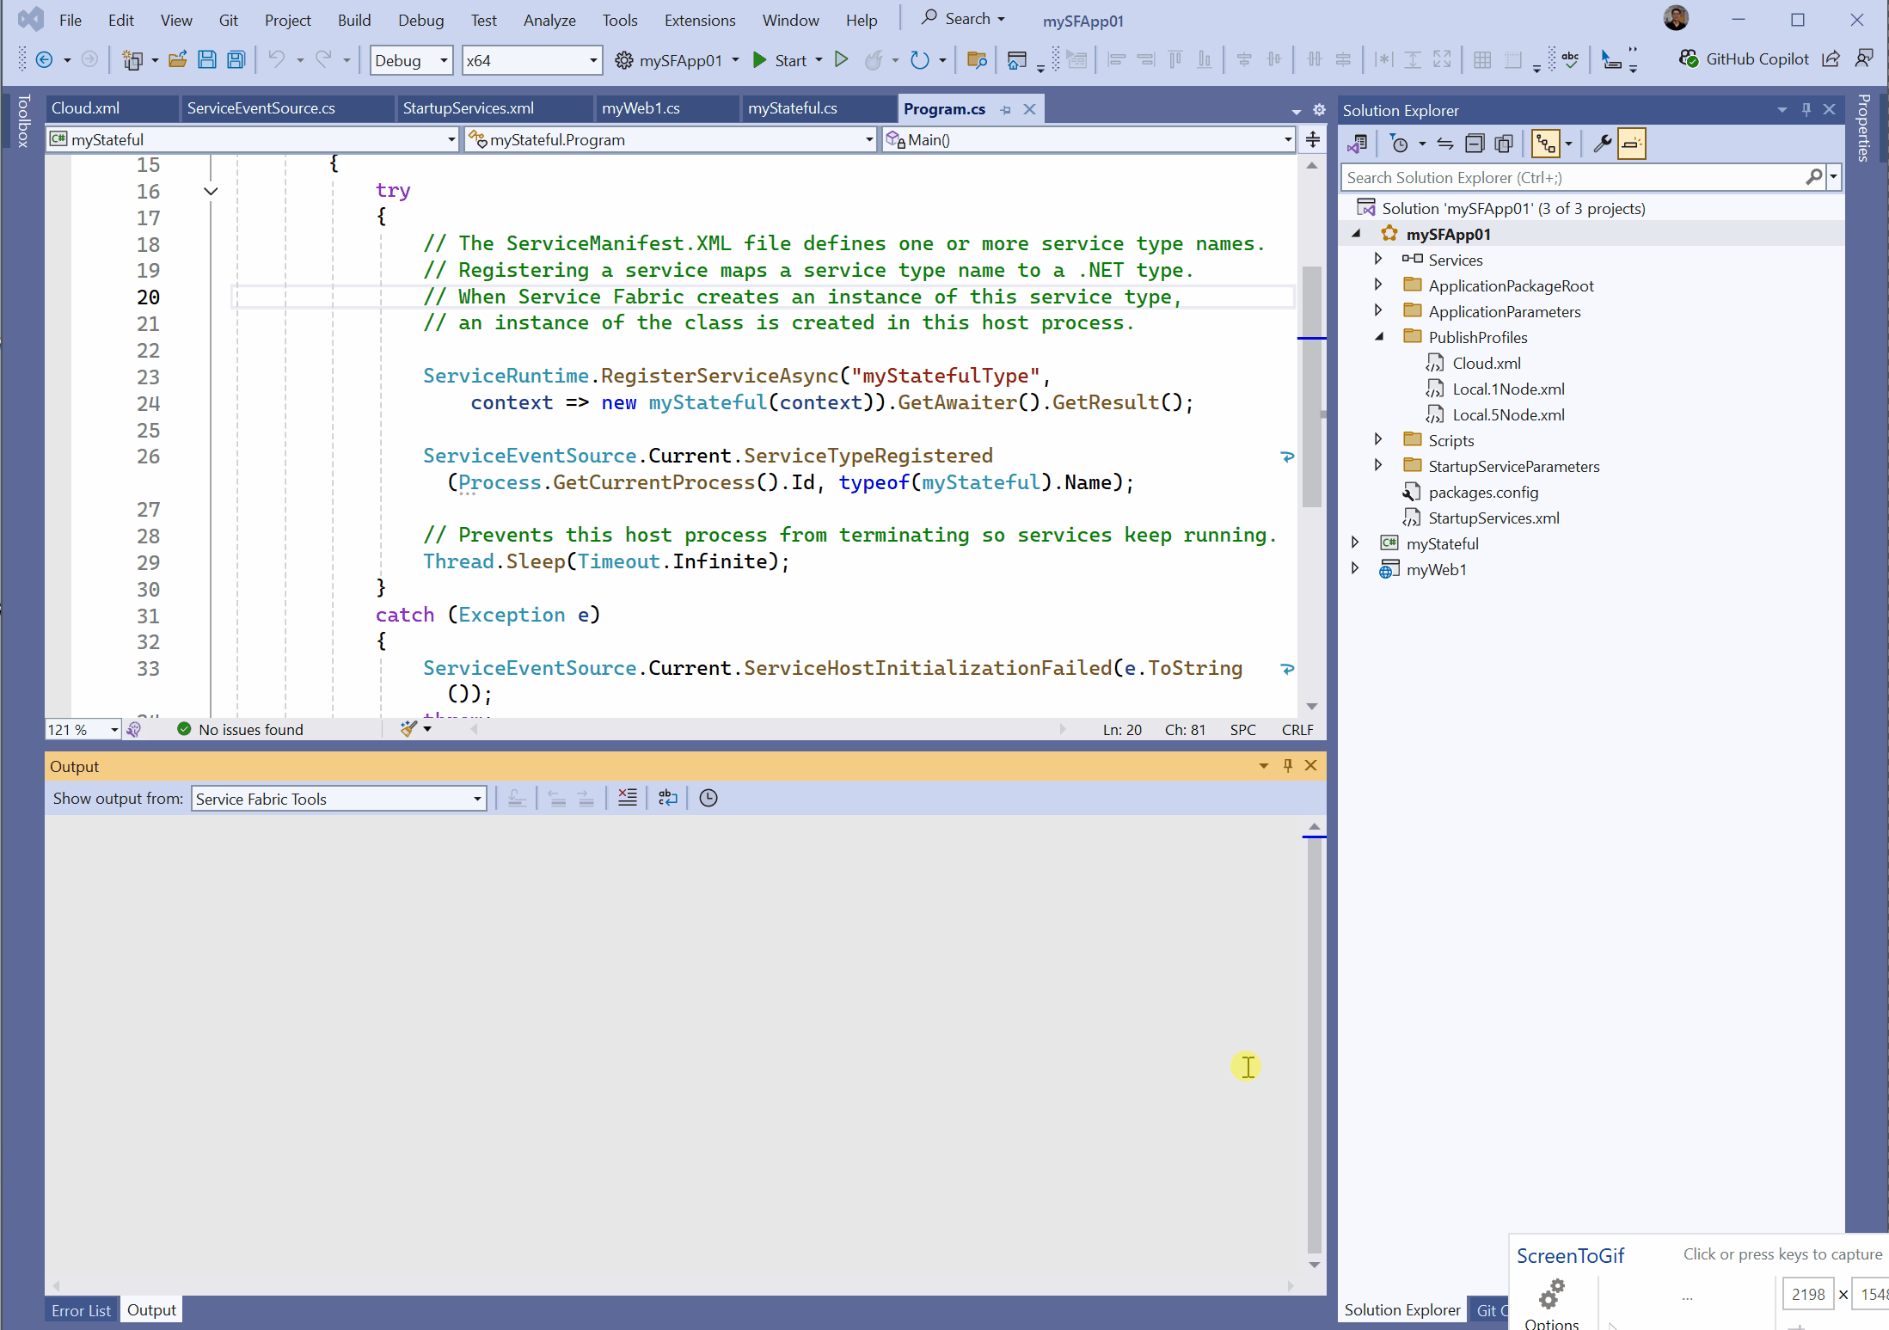Navigate backward using the back arrow icon
Viewport: 1889px width, 1330px height.
coord(45,59)
